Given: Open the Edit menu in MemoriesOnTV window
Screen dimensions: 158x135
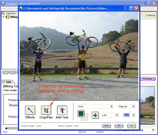Looking at the screenshot, I should pos(10,9).
